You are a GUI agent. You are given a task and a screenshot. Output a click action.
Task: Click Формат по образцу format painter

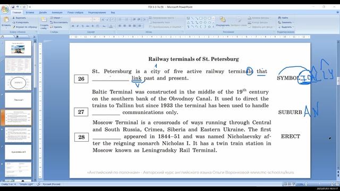point(25,27)
